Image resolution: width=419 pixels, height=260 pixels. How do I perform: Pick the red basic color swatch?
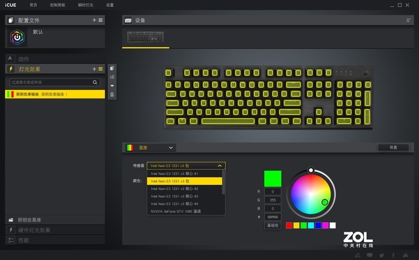click(x=289, y=225)
